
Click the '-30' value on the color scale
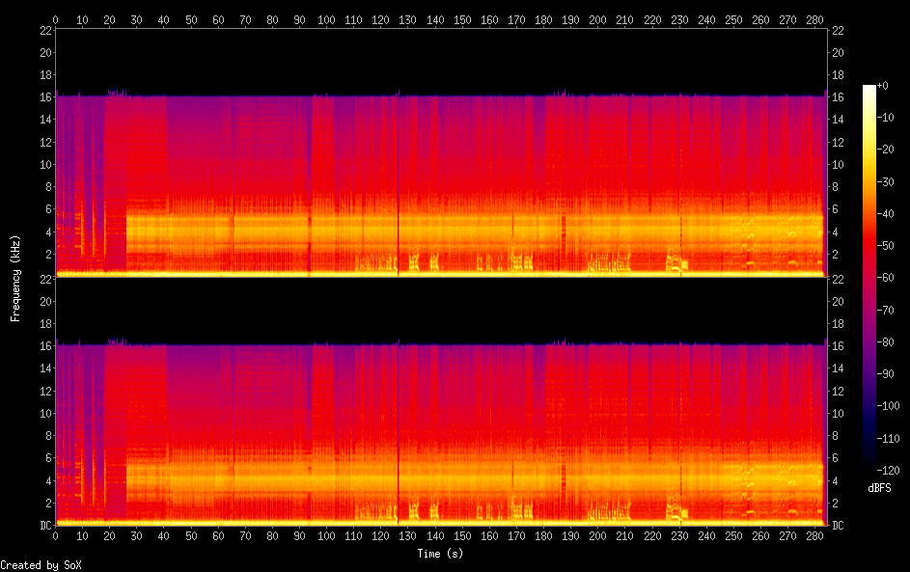885,181
